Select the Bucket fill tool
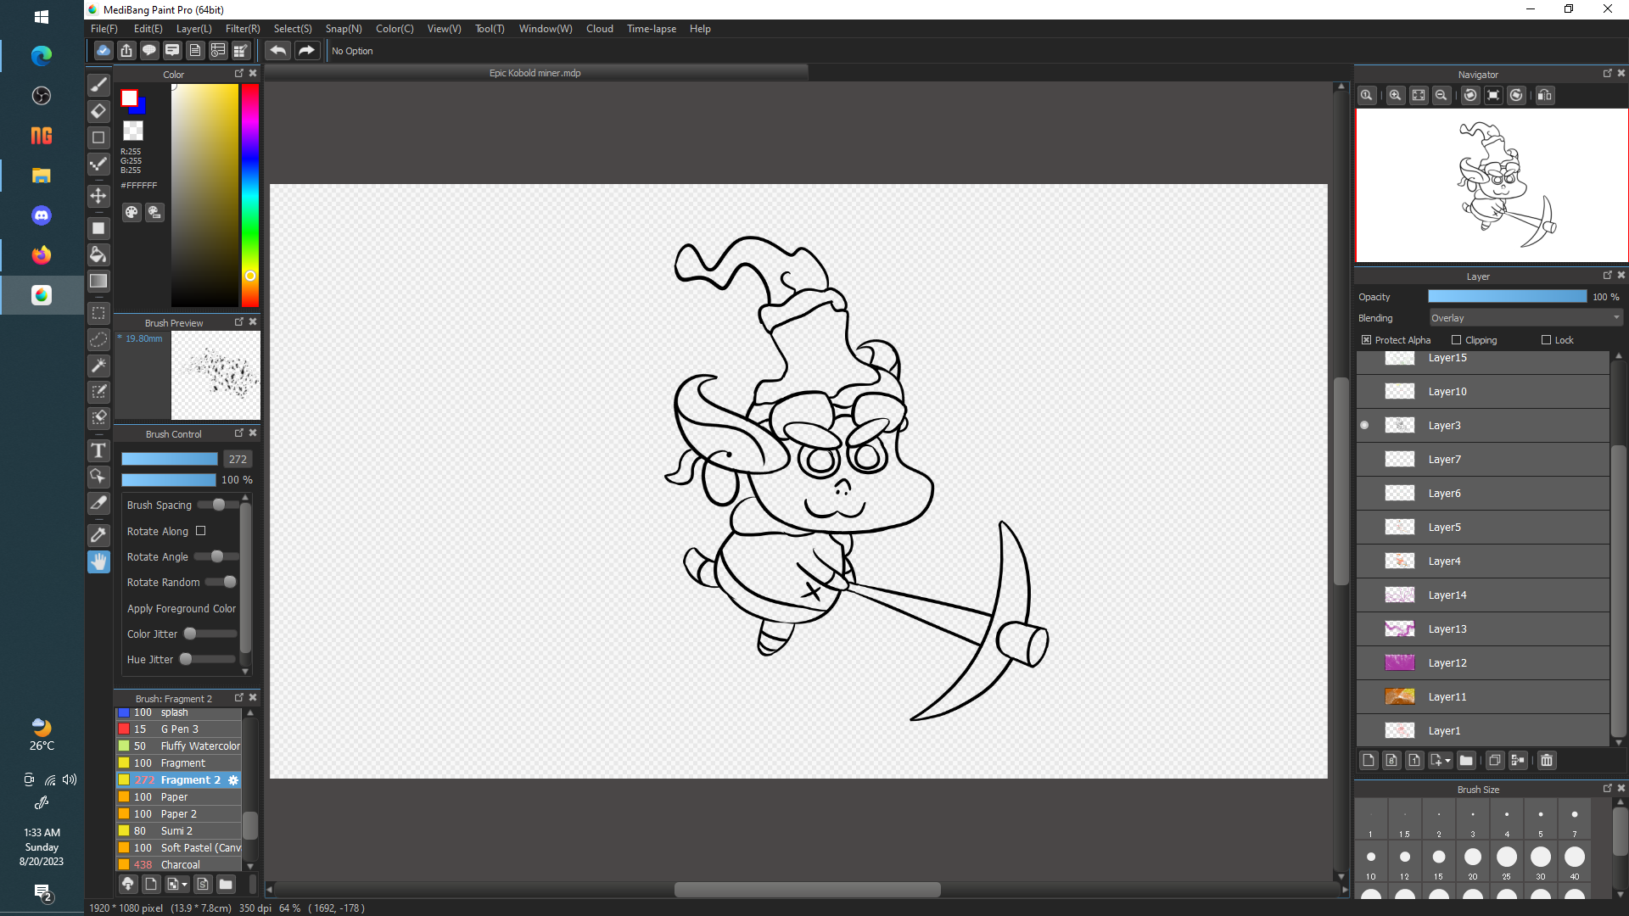1629x916 pixels. pyautogui.click(x=98, y=254)
